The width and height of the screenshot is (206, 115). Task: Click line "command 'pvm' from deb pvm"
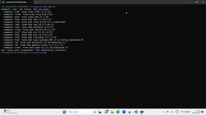tap(28, 35)
